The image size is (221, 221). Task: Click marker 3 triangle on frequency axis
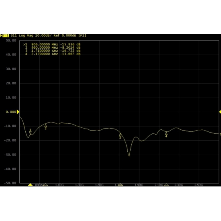120,185
